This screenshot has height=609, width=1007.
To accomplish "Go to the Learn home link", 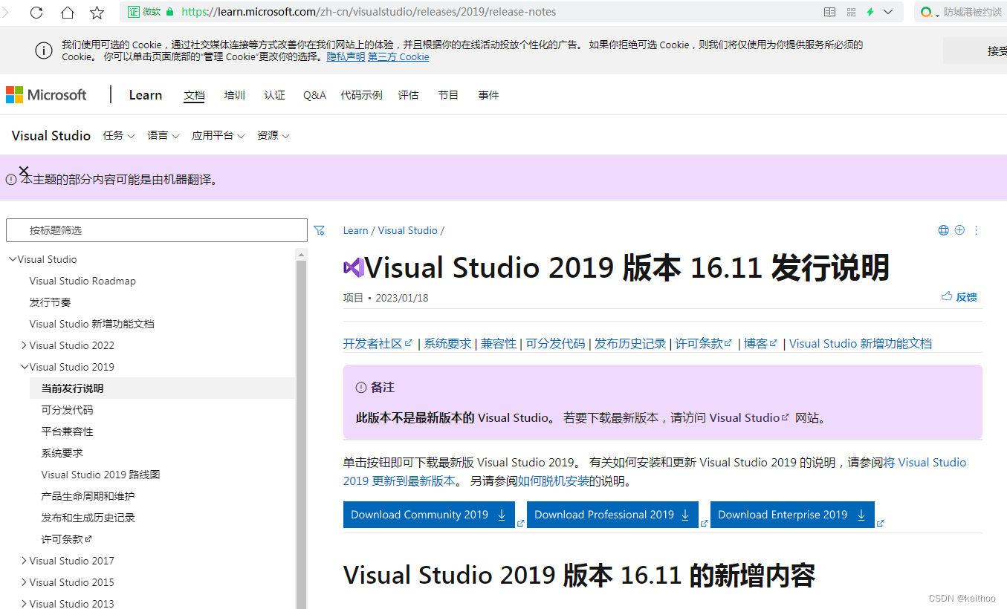I will pos(145,94).
